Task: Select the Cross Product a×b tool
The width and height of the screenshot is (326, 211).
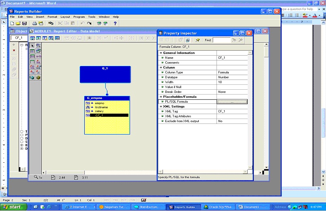Action: (39, 56)
